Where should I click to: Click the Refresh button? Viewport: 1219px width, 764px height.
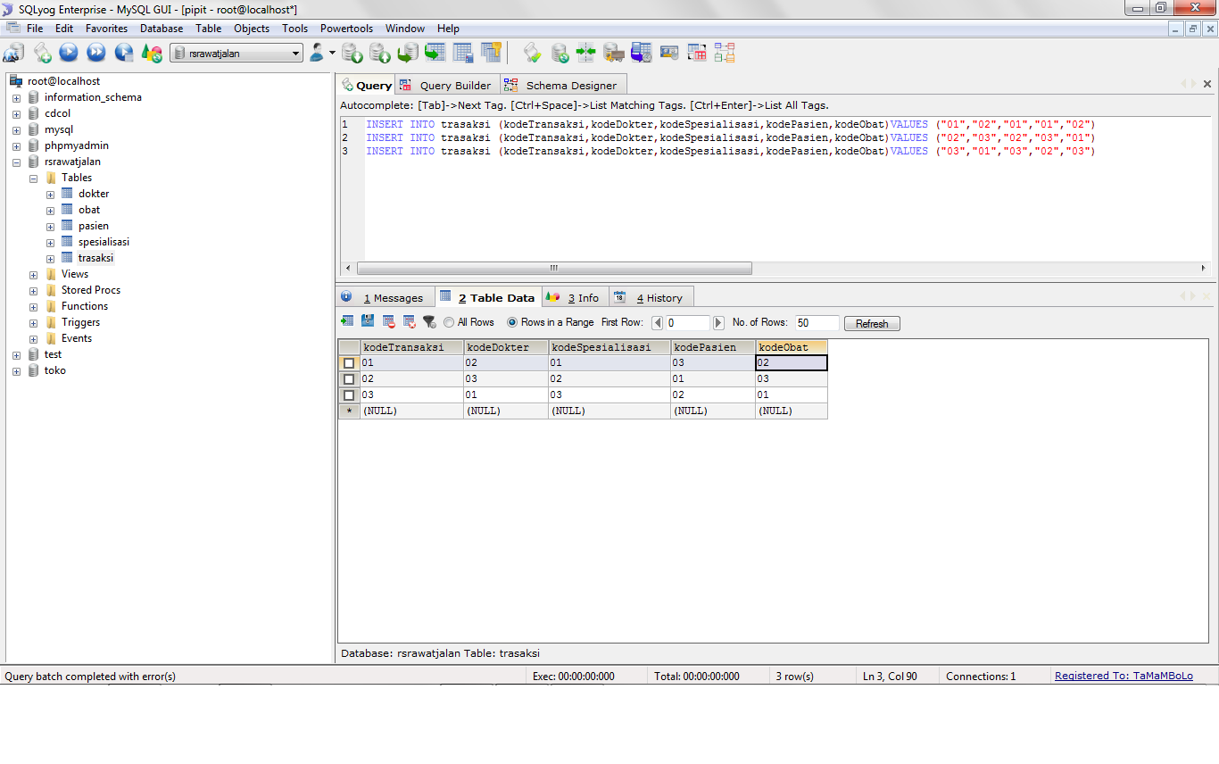coord(872,324)
